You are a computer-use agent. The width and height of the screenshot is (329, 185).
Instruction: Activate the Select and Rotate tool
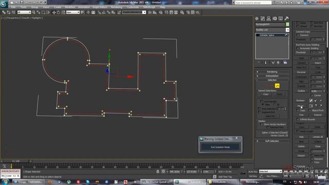59,12
